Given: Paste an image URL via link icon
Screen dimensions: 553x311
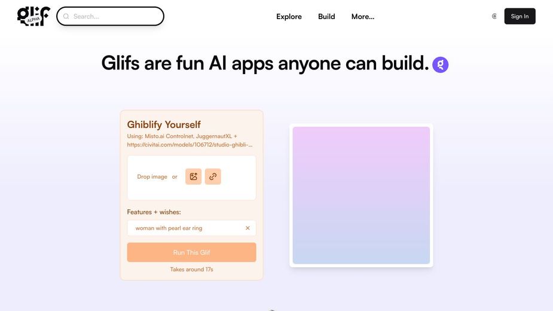Looking at the screenshot, I should pos(213,176).
